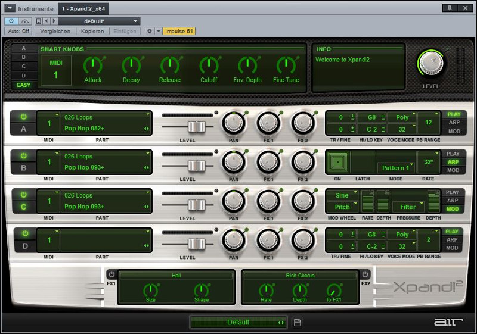Go to previous preset arrow
Screen dimensions: 477x334
pyautogui.click(x=46, y=21)
